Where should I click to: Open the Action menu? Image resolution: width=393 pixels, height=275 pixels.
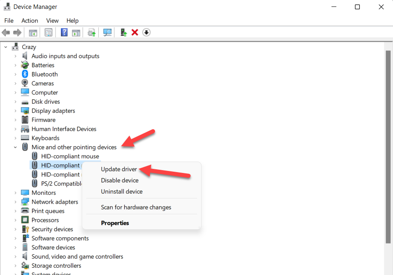click(x=30, y=21)
